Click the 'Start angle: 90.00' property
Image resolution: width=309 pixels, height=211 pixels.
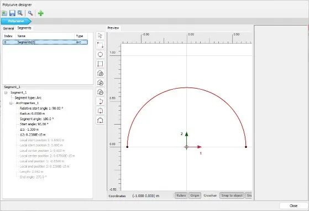(x=34, y=125)
